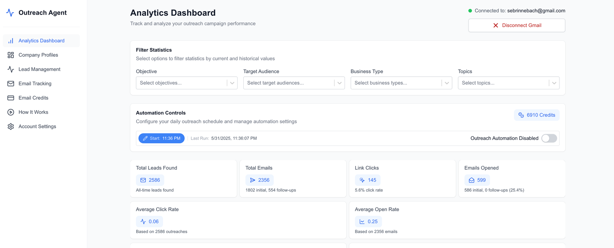Click the 'All-time leads found' text
Screen dimensions: 614x248
[x=155, y=190]
